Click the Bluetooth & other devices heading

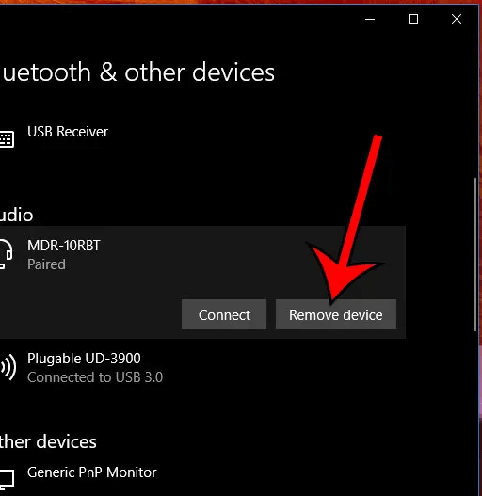pyautogui.click(x=137, y=72)
